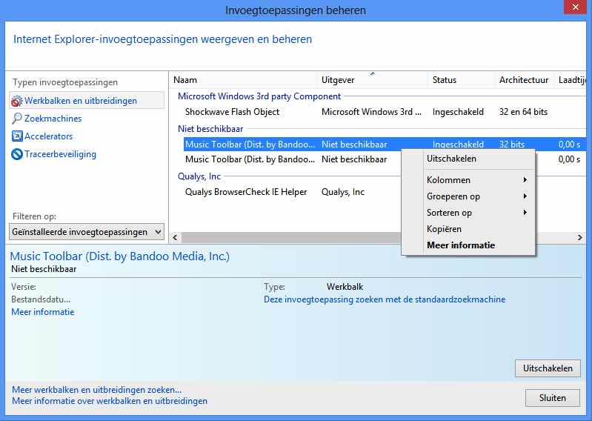Screen dimensions: 592x421
Task: Click Ingeschakeld status of Shockwave Flash Object
Action: pyautogui.click(x=458, y=112)
